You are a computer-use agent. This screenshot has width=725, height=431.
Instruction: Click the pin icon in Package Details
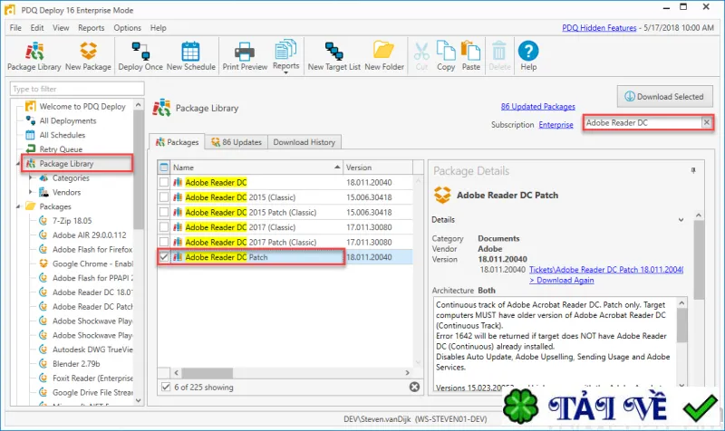click(x=693, y=170)
